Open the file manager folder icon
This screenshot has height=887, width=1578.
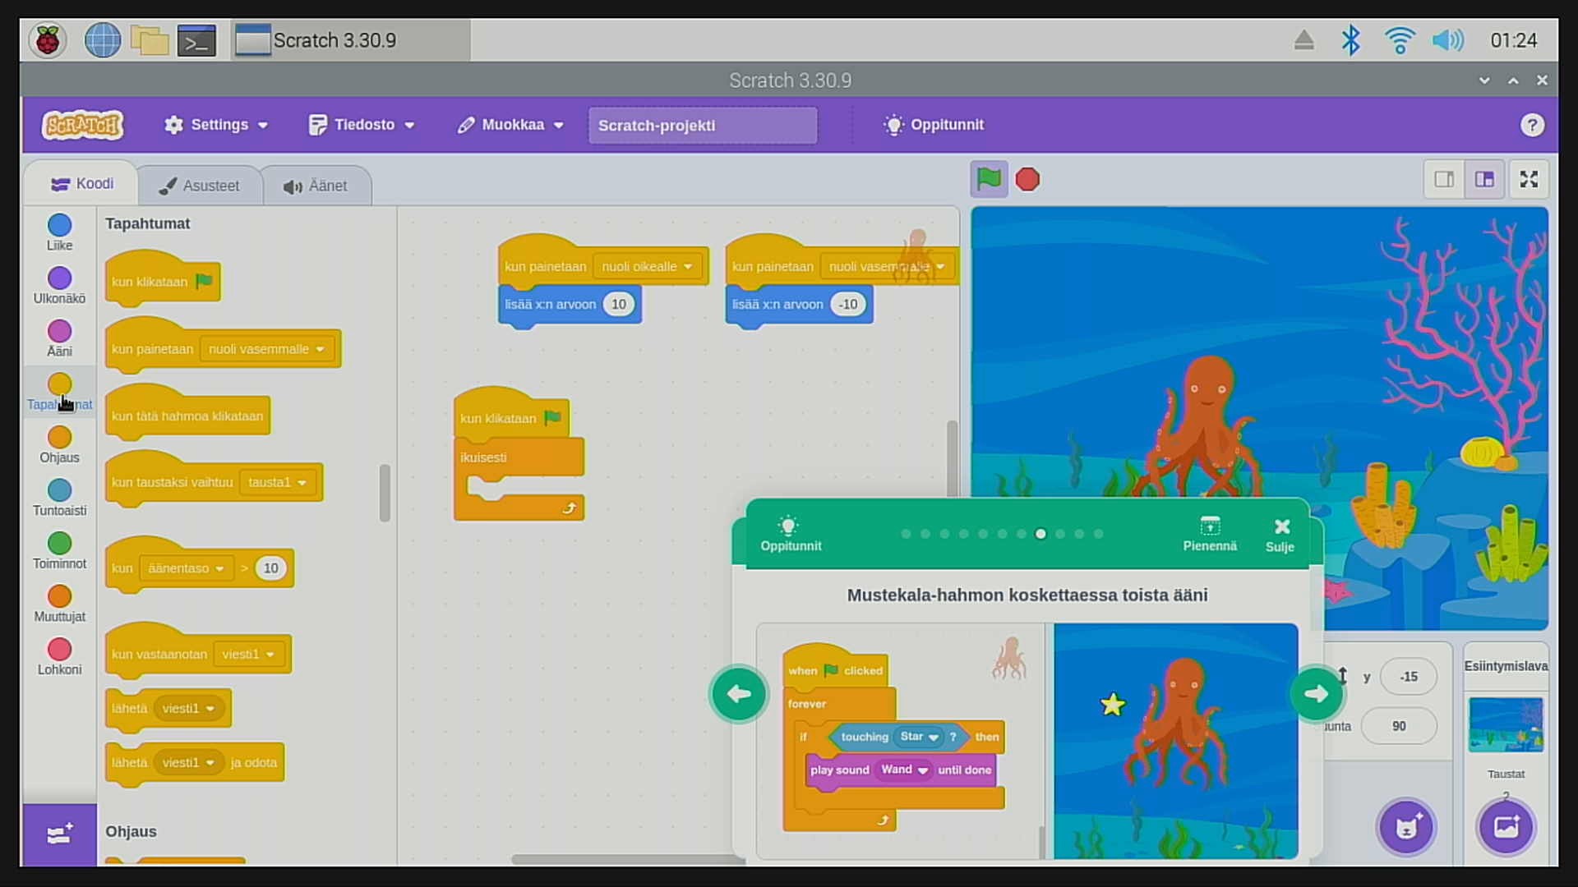[x=150, y=40]
